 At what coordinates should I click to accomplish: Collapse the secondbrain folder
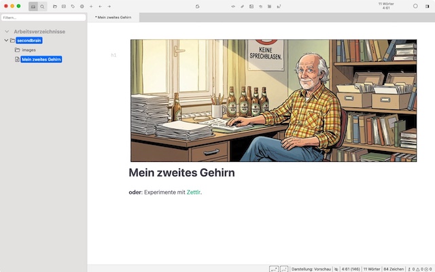tap(6, 40)
